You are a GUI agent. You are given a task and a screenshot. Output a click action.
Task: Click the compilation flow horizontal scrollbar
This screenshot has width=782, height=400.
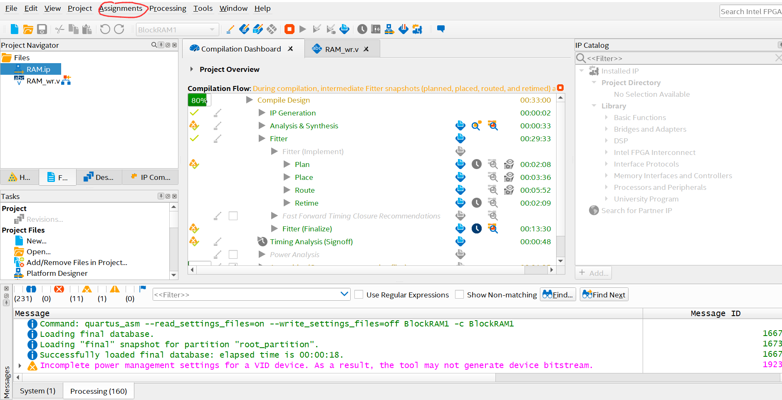coord(371,270)
